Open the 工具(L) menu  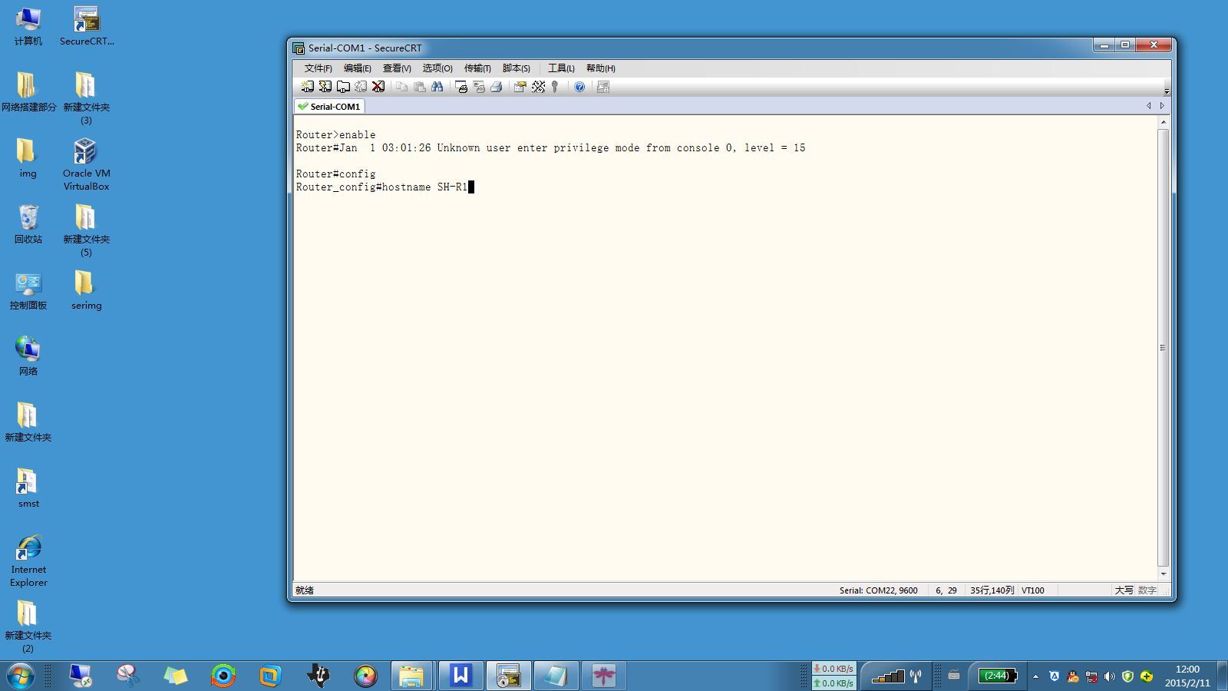point(561,68)
